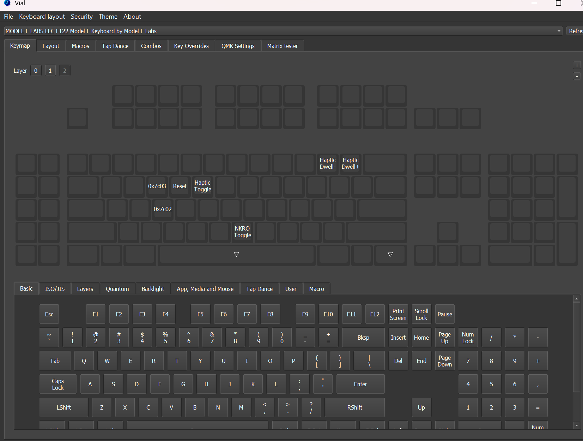Viewport: 583px width, 441px height.
Task: Switch to the Combos tab
Action: pos(151,46)
